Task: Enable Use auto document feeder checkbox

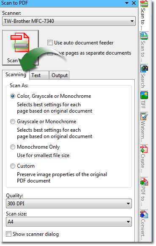Action: click(50, 42)
